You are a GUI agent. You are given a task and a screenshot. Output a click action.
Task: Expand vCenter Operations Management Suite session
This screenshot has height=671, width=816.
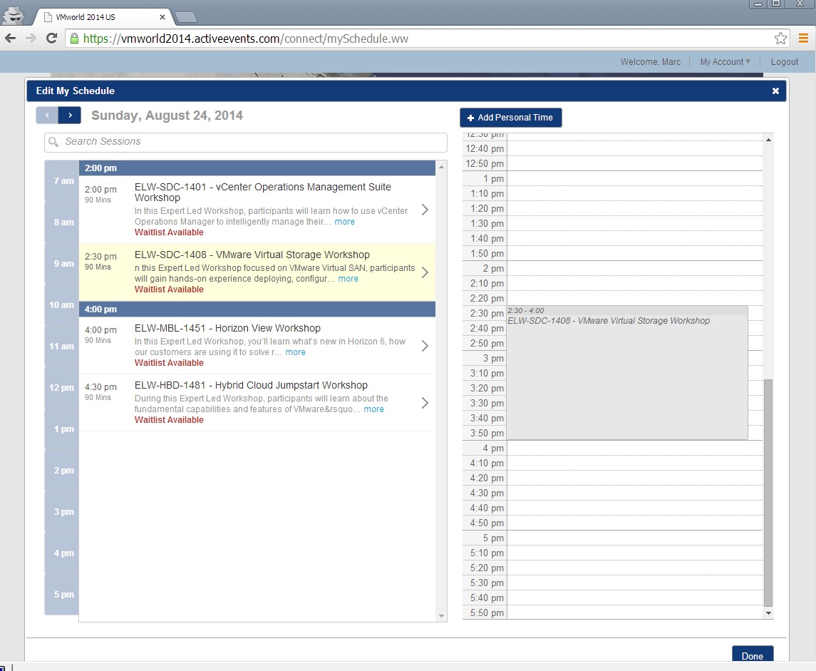(x=425, y=210)
